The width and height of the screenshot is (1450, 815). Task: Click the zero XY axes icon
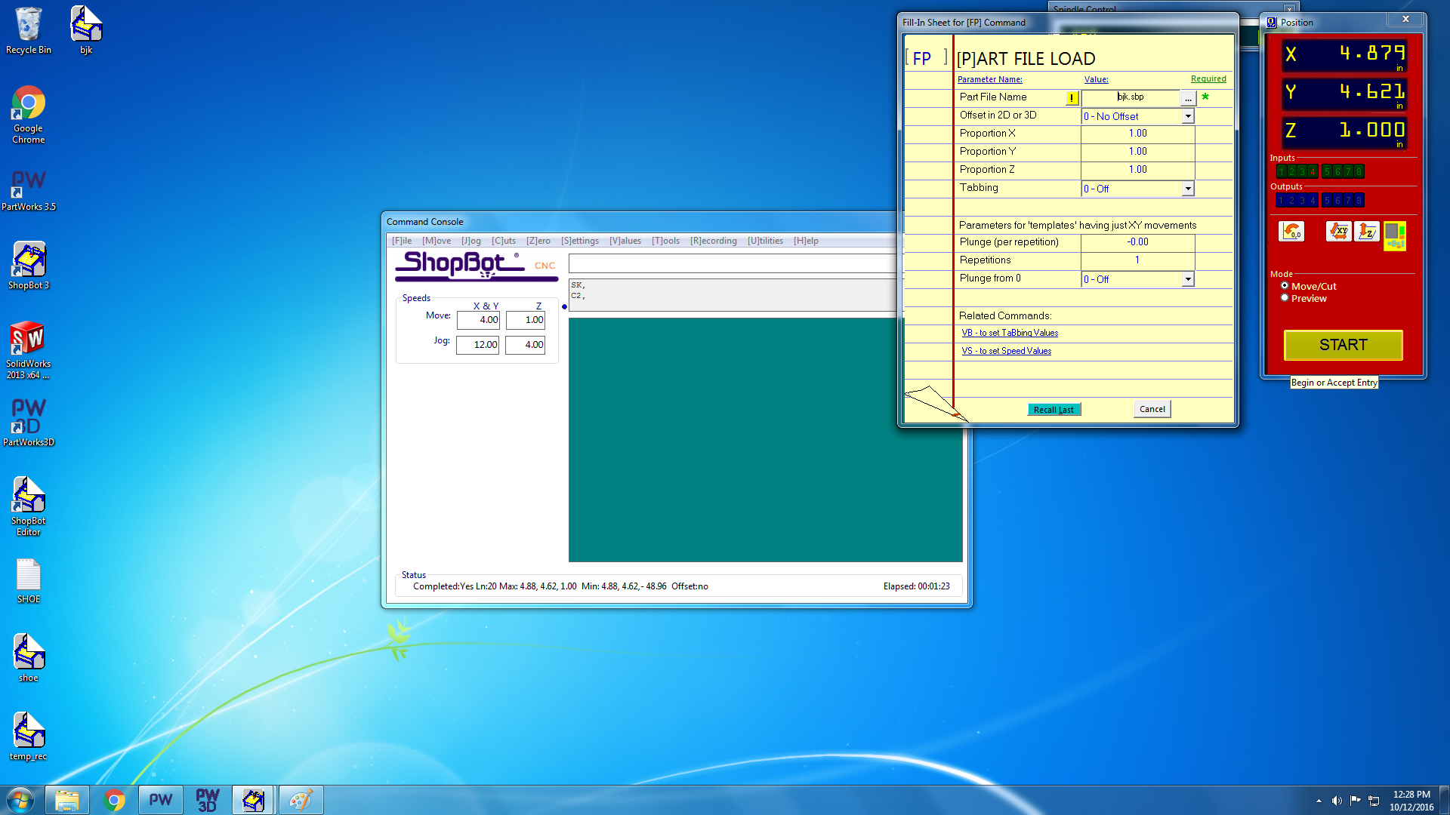coord(1338,232)
